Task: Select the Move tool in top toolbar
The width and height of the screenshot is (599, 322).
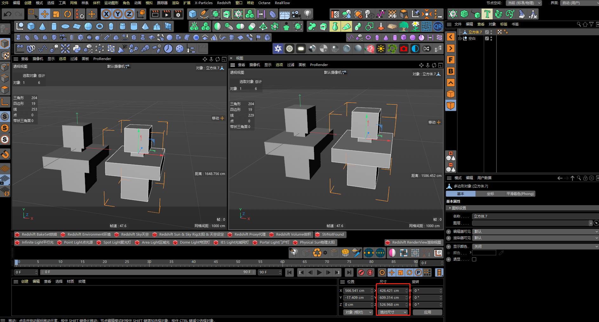Action: click(x=44, y=14)
